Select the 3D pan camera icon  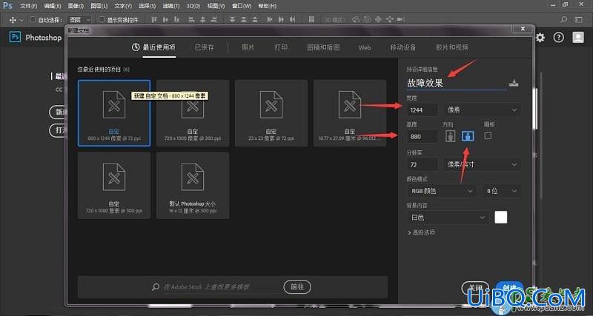click(x=378, y=20)
